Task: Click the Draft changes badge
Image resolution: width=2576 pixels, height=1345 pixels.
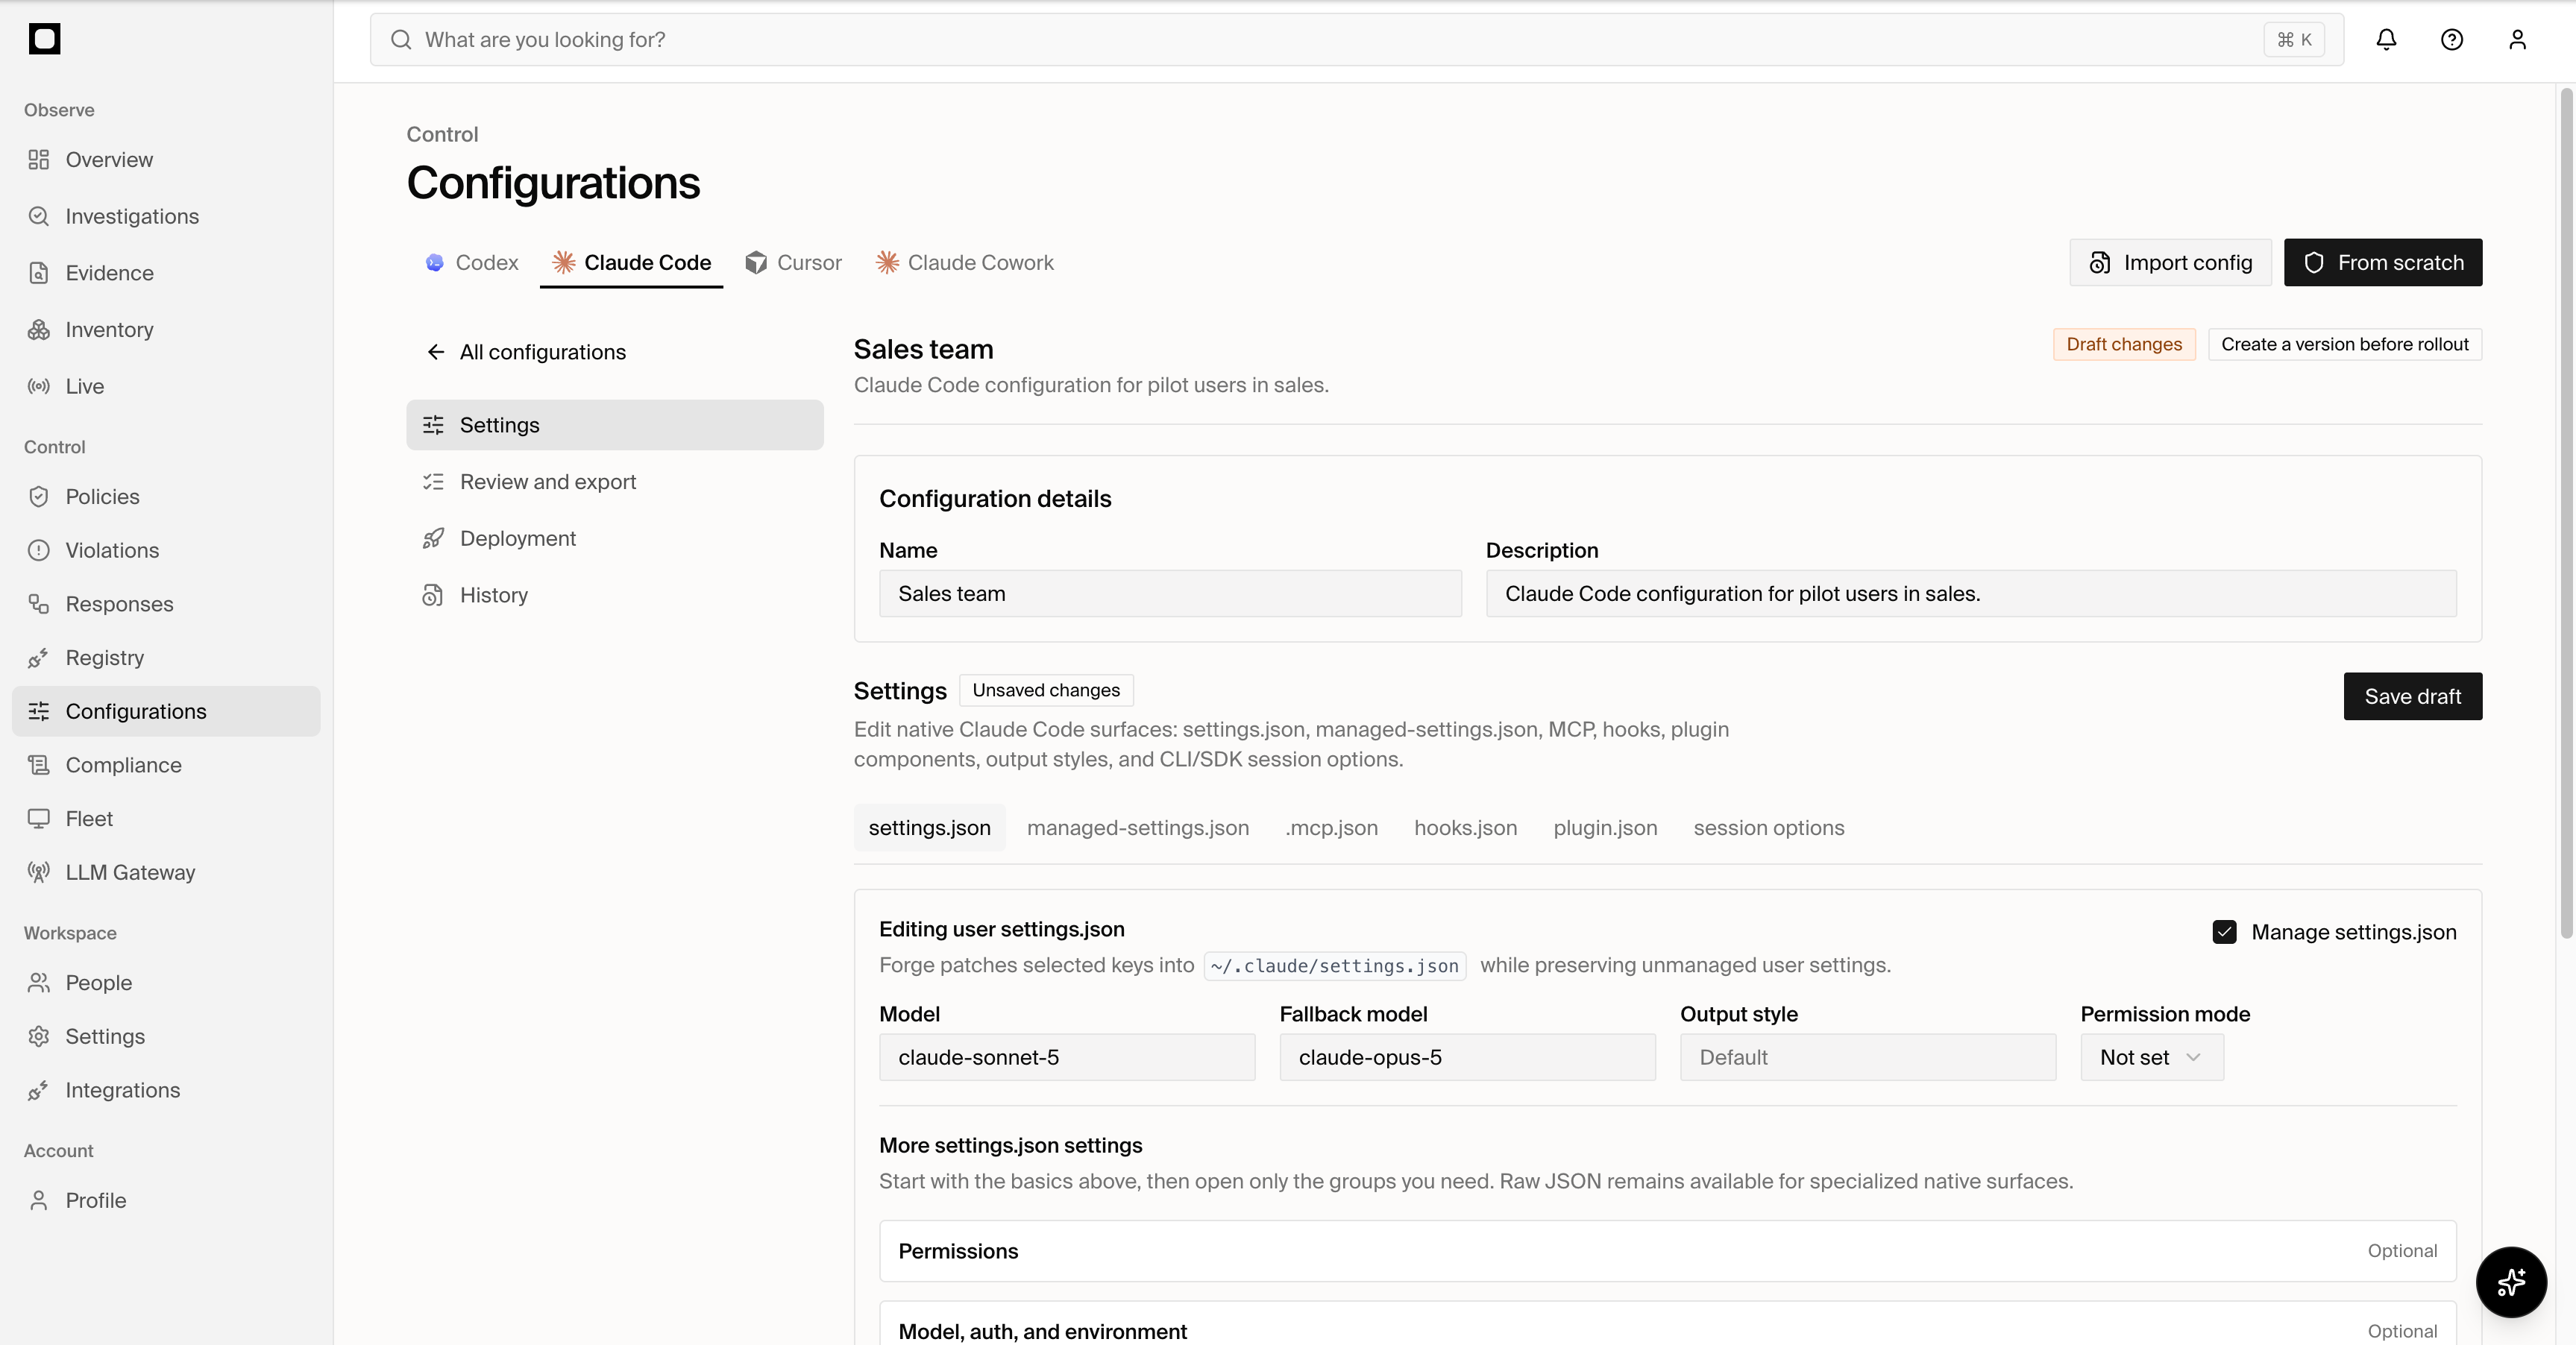Action: pyautogui.click(x=2124, y=344)
